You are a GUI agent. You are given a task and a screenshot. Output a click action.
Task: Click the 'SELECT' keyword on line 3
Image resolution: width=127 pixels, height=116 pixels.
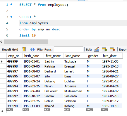tap(25, 17)
